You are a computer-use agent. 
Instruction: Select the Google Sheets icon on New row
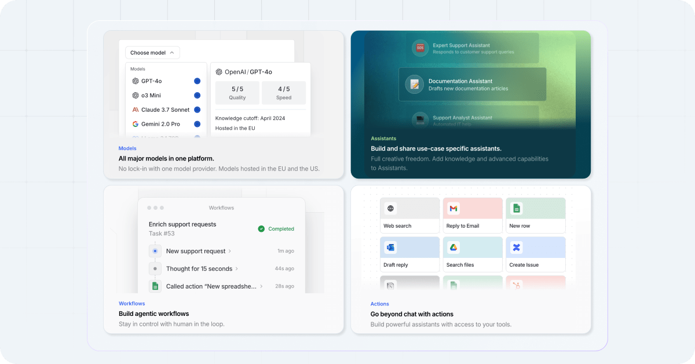pos(517,208)
